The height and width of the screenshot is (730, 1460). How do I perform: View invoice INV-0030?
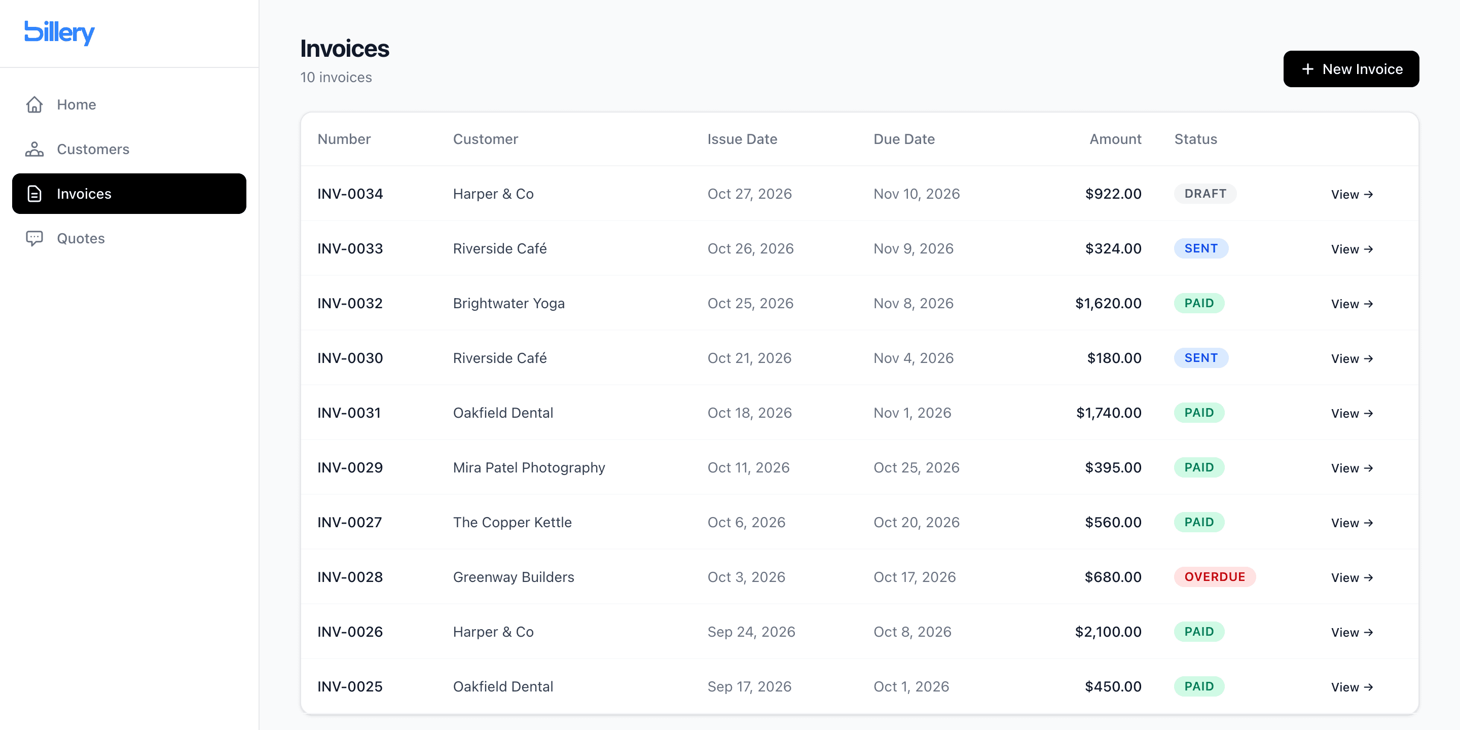tap(1352, 358)
